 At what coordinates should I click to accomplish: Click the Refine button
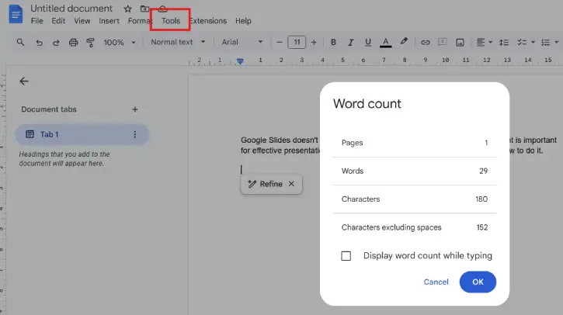[x=266, y=184]
